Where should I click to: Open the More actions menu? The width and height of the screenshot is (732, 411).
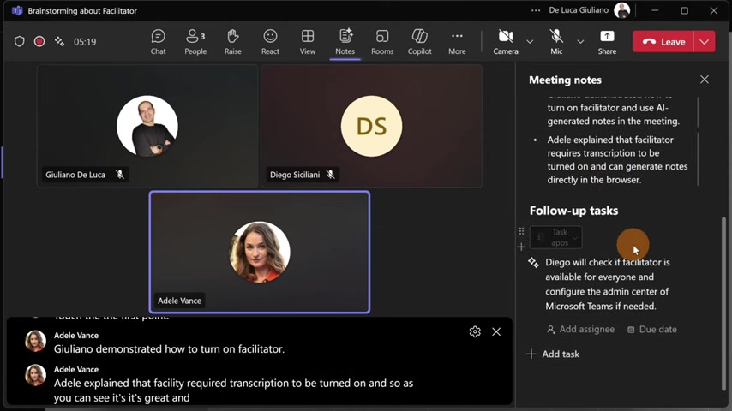coord(457,42)
